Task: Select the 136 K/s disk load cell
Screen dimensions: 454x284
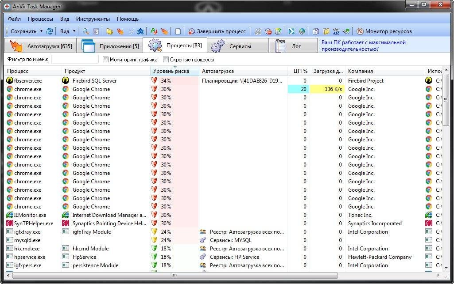Action: (327, 89)
